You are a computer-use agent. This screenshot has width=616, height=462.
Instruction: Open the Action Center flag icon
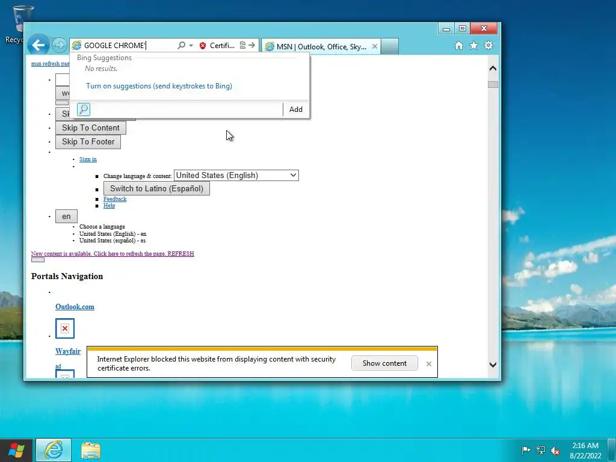pyautogui.click(x=526, y=450)
